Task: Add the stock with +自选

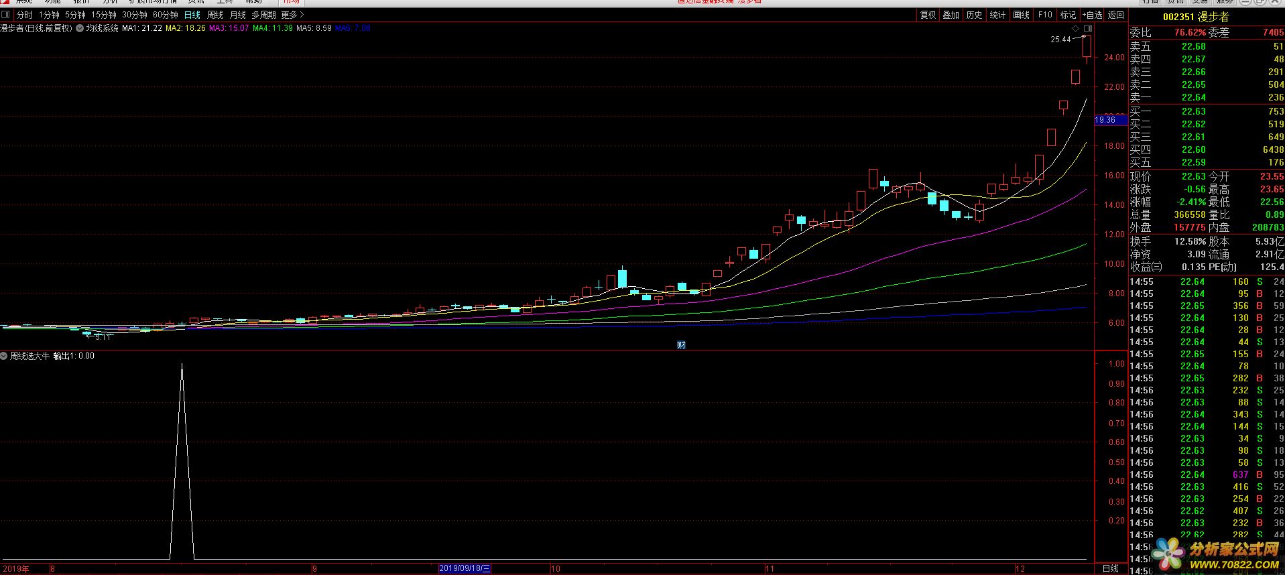Action: (1092, 15)
